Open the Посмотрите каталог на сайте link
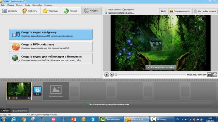The width and height of the screenshot is (218, 122). pyautogui.click(x=121, y=13)
